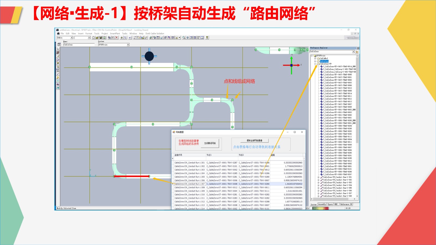
Task: Switch to the Assembly tab
Action: [x=322, y=204]
